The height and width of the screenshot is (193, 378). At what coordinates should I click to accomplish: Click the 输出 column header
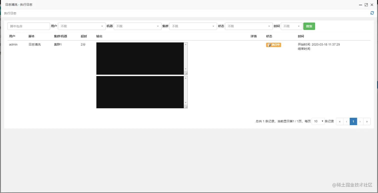(99, 36)
